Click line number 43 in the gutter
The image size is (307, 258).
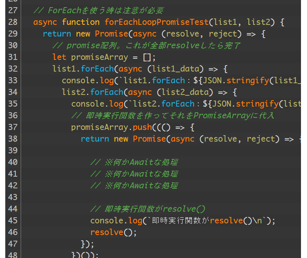pyautogui.click(x=12, y=197)
